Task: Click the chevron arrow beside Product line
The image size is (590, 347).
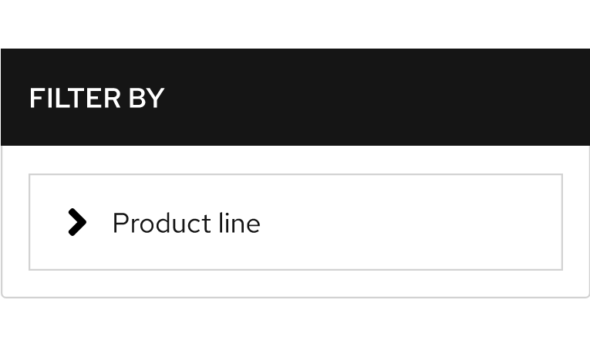Action: 77,222
